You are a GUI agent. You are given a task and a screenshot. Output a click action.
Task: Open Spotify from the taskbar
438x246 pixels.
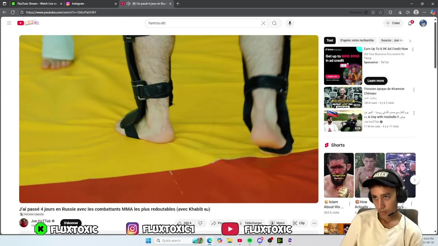pyautogui.click(x=250, y=241)
